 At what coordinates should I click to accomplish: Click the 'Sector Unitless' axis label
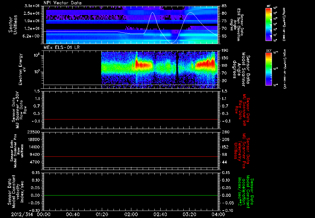[13, 25]
